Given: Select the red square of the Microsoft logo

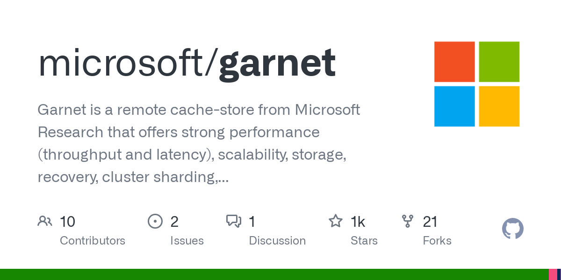Looking at the screenshot, I should [454, 62].
